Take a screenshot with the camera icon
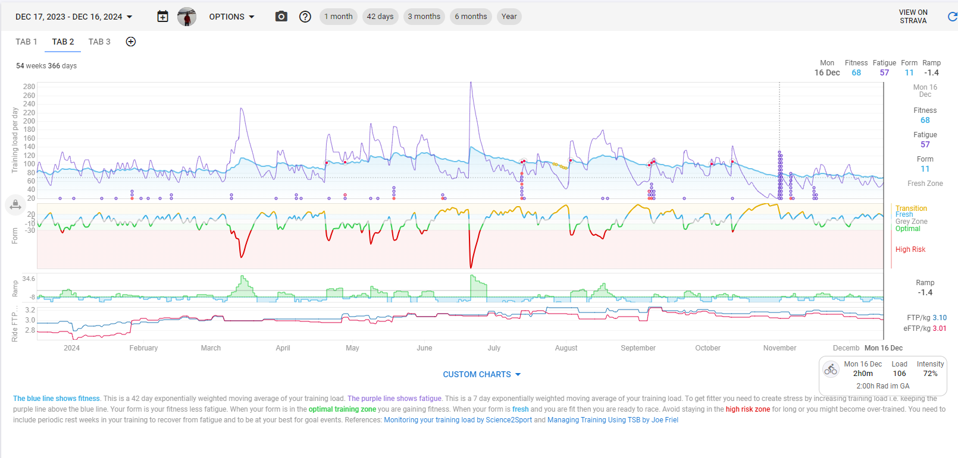 281,17
